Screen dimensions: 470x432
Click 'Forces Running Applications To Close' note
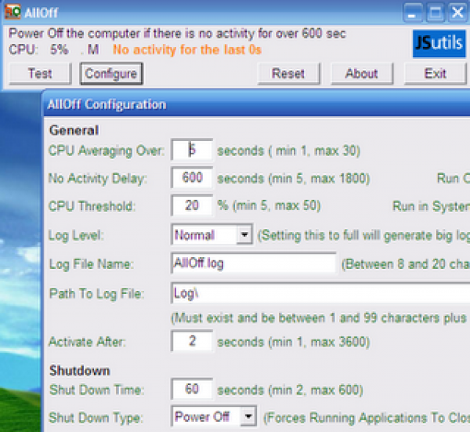(x=367, y=418)
